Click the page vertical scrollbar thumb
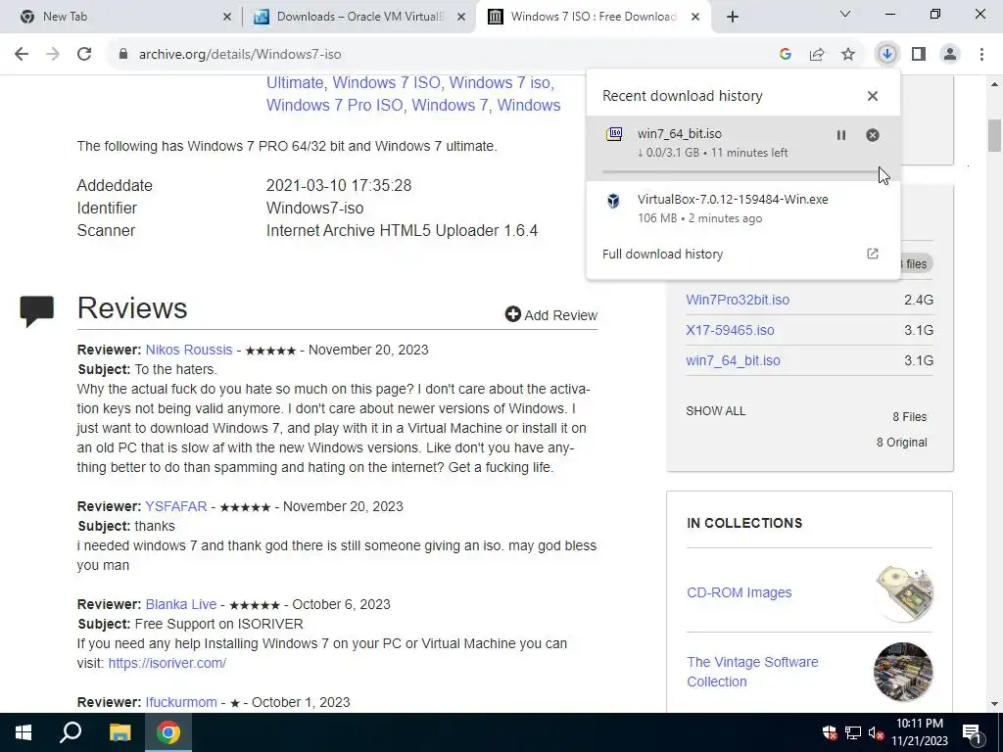This screenshot has width=1003, height=752. click(995, 135)
